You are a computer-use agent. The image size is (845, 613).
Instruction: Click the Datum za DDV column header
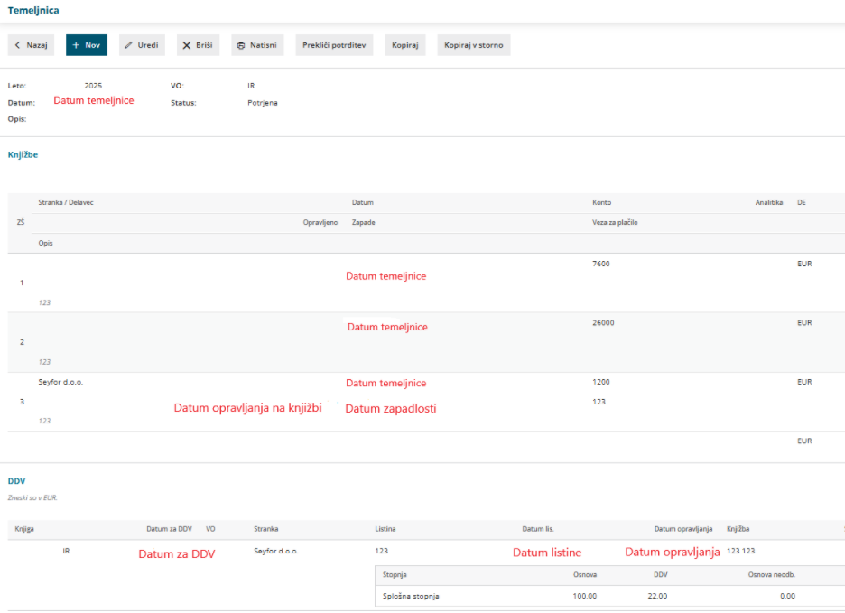(x=169, y=529)
